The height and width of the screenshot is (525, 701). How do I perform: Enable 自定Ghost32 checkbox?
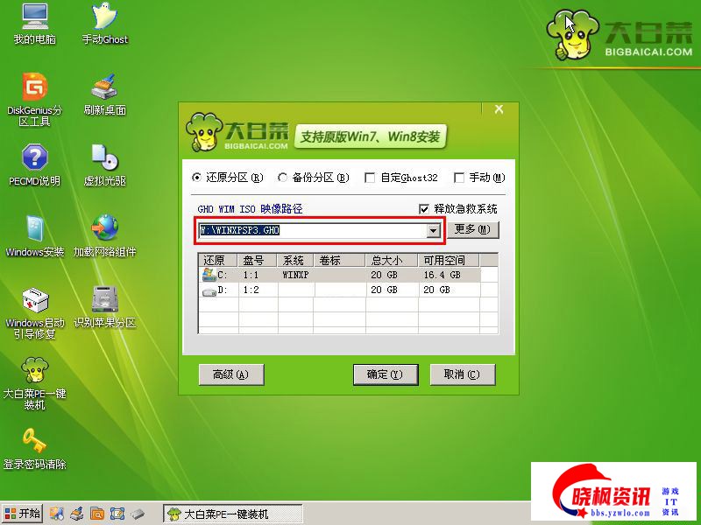370,178
